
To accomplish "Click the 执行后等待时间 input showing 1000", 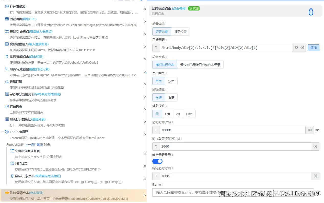I will click(235, 146).
